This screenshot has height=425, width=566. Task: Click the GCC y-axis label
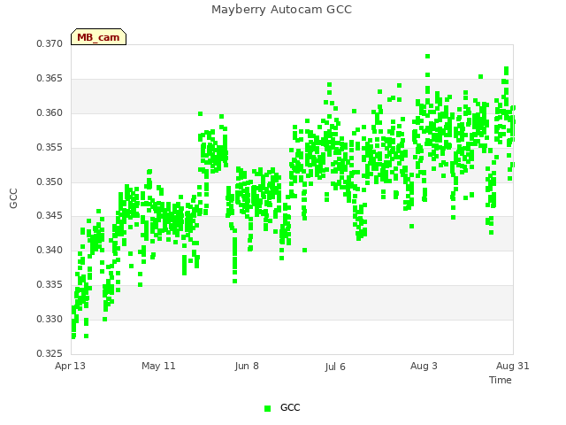(x=13, y=198)
